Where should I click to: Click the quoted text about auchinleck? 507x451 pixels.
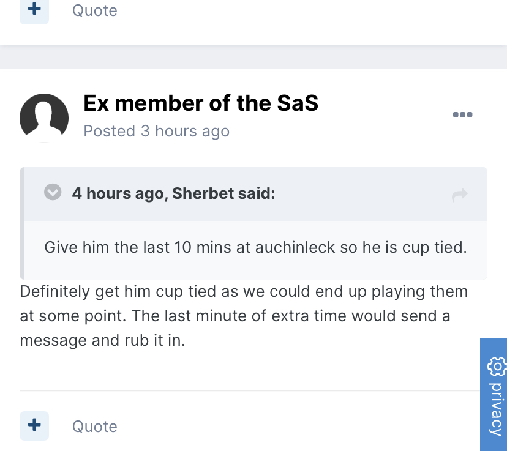[x=255, y=248]
